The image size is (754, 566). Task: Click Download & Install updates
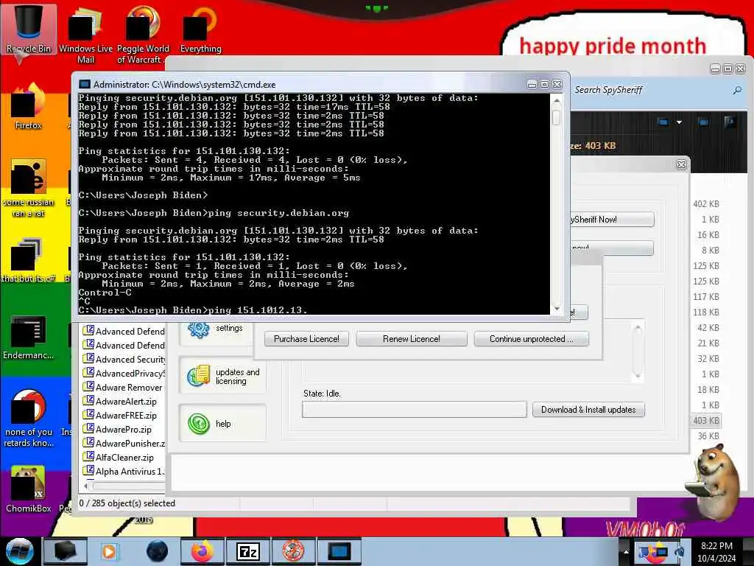[x=588, y=410]
